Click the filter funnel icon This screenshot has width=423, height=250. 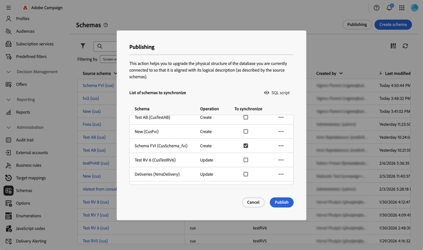(x=83, y=46)
